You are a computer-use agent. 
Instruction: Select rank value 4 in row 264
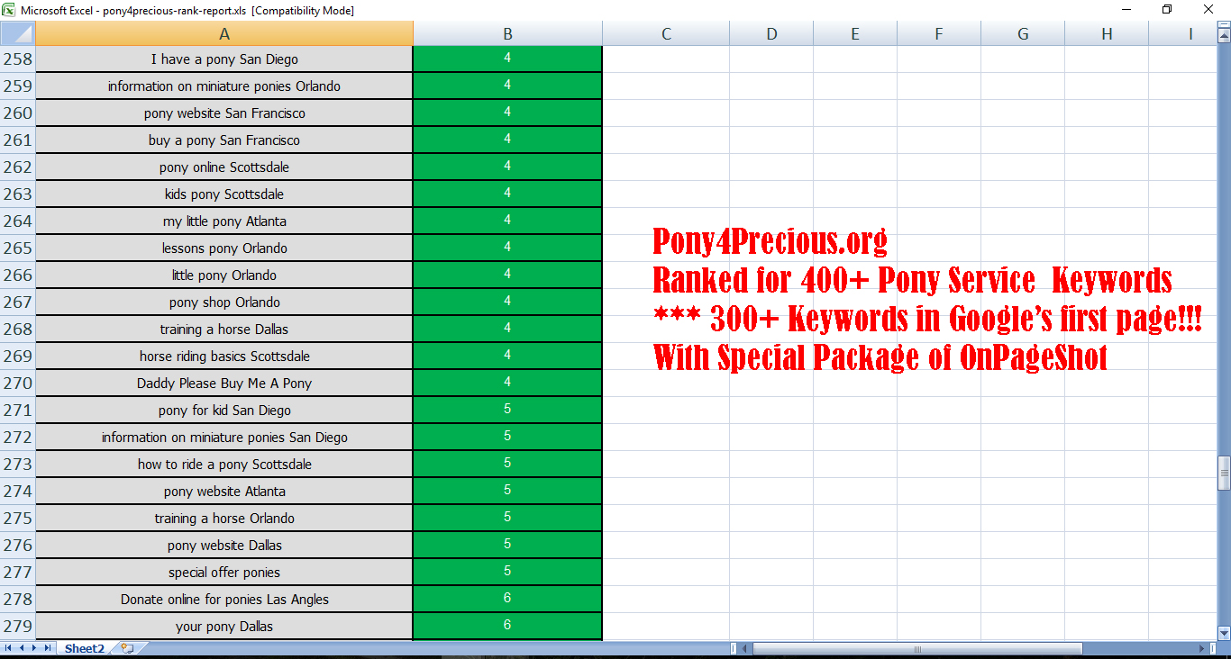click(x=508, y=221)
